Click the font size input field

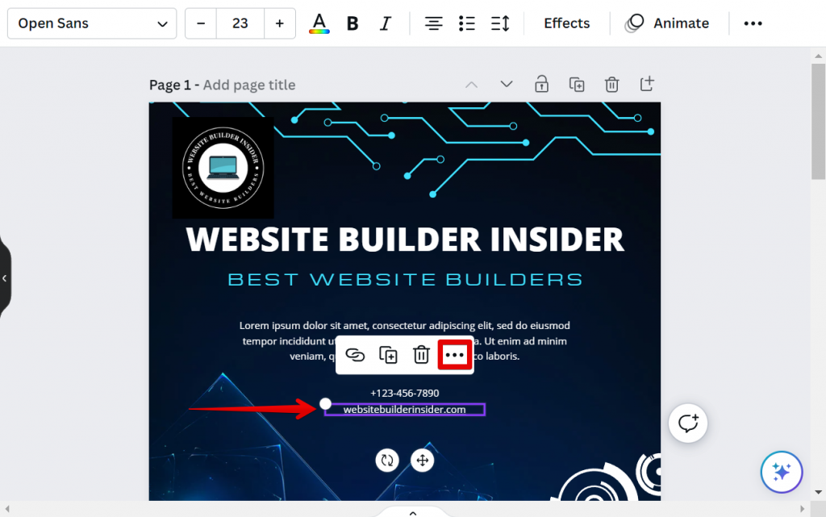click(240, 23)
